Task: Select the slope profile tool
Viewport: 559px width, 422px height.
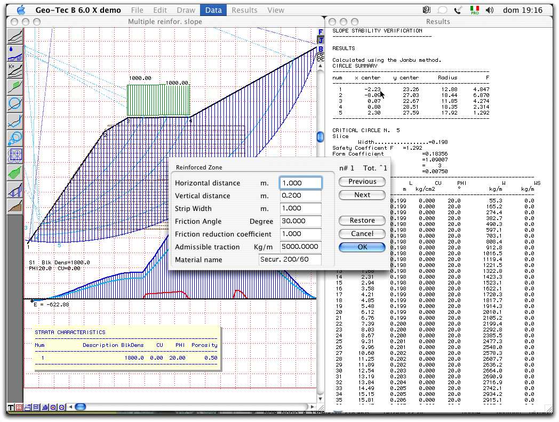Action: (x=14, y=35)
